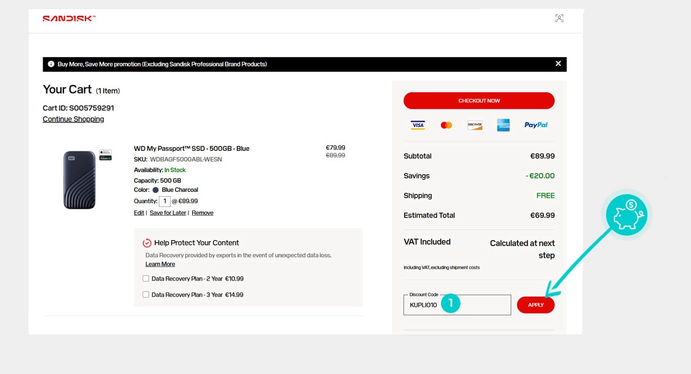The height and width of the screenshot is (374, 691).
Task: Close the Buy More, Save More banner
Action: [558, 63]
